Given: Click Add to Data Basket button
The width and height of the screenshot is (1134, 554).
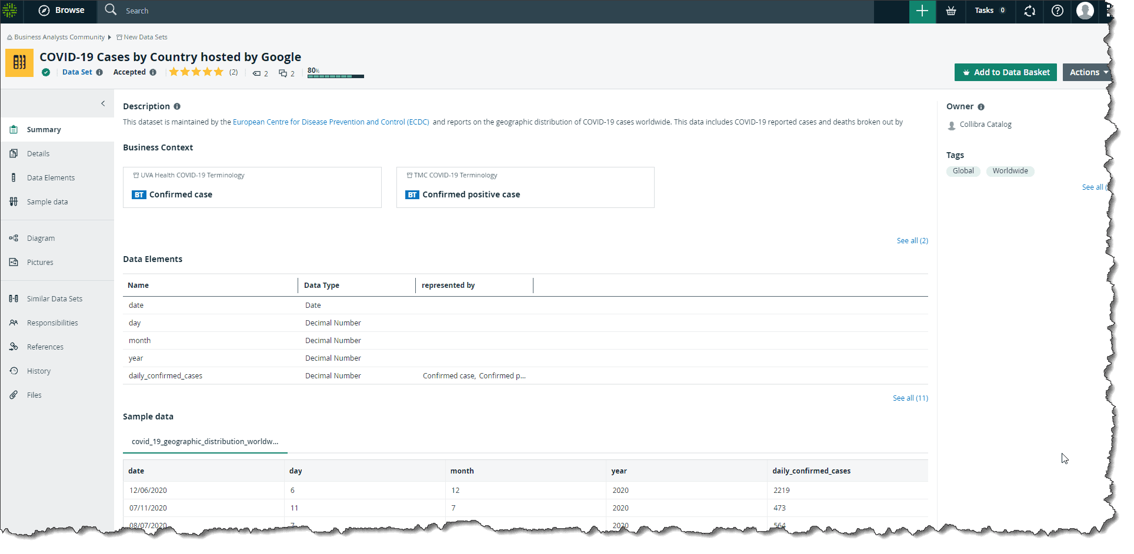Looking at the screenshot, I should [1005, 72].
